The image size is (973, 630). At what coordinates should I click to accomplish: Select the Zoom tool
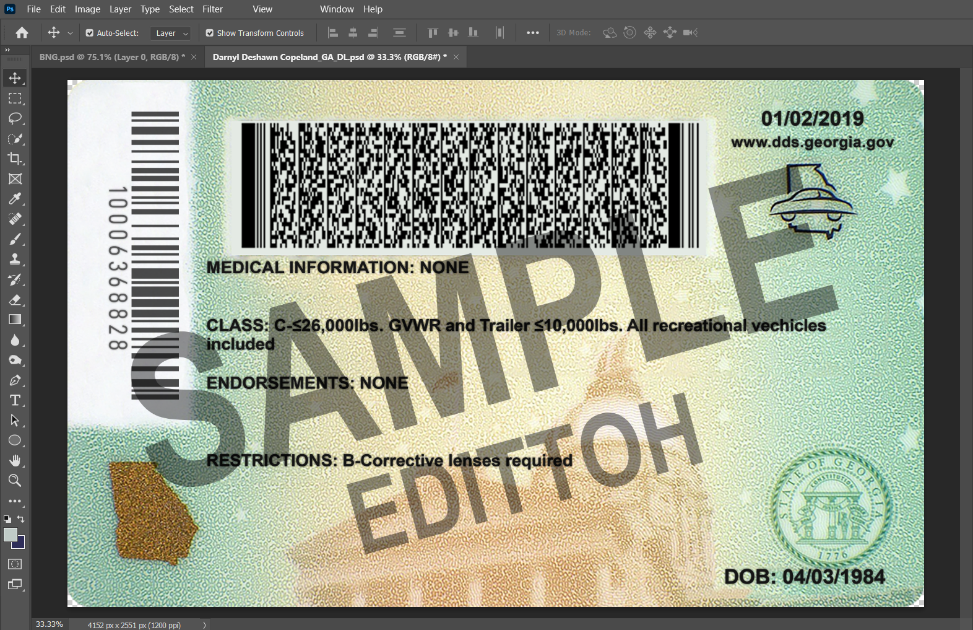click(15, 481)
